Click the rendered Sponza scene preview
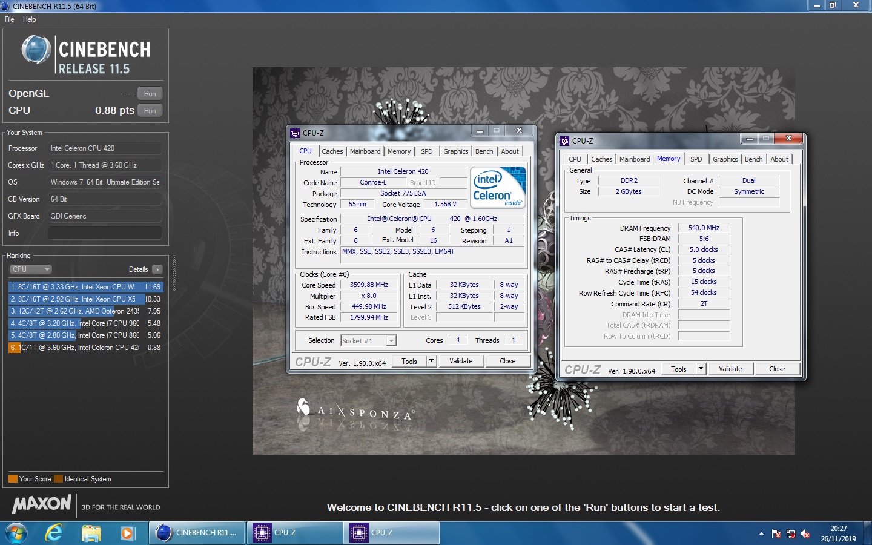This screenshot has width=872, height=545. tap(523, 261)
